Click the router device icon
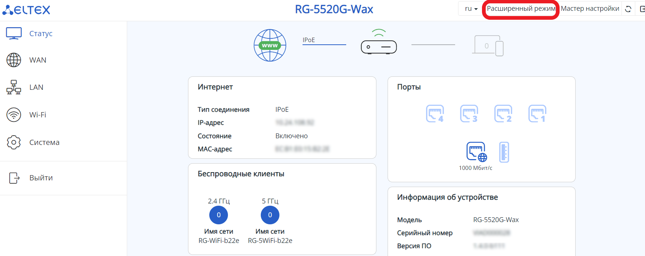The width and height of the screenshot is (645, 256). tap(379, 42)
